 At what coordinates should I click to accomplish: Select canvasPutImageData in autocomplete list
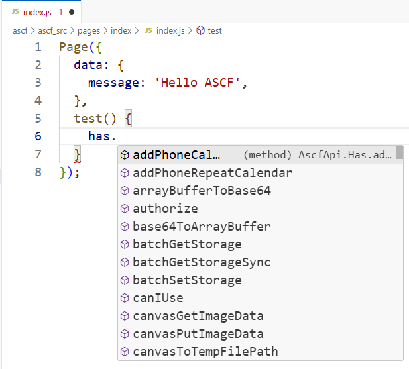click(261, 334)
